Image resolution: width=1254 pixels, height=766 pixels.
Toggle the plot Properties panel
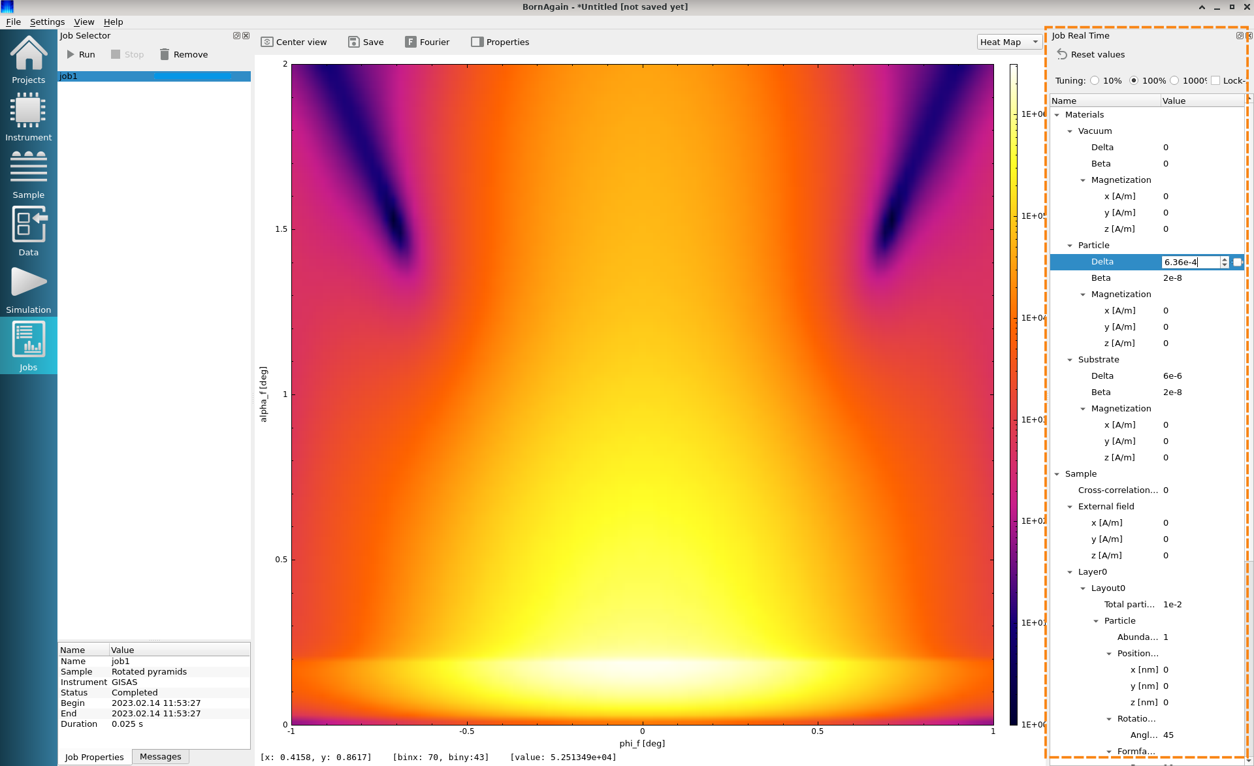pyautogui.click(x=500, y=42)
